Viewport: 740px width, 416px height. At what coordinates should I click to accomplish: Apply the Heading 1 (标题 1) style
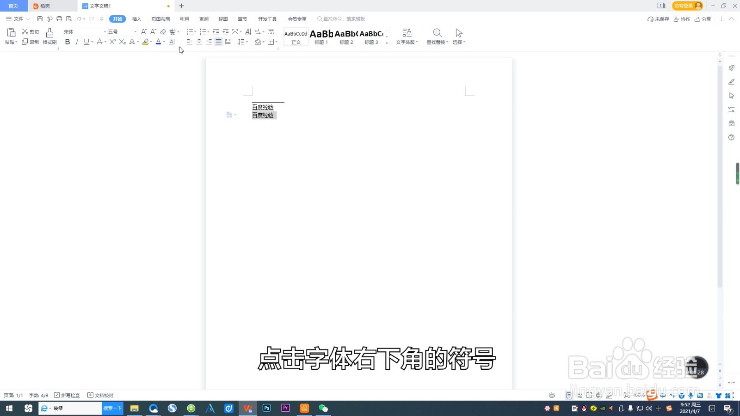[x=321, y=37]
